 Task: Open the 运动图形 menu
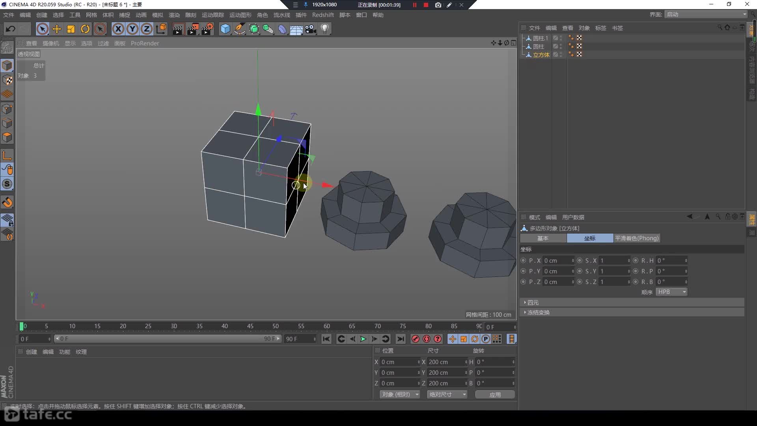coord(241,15)
